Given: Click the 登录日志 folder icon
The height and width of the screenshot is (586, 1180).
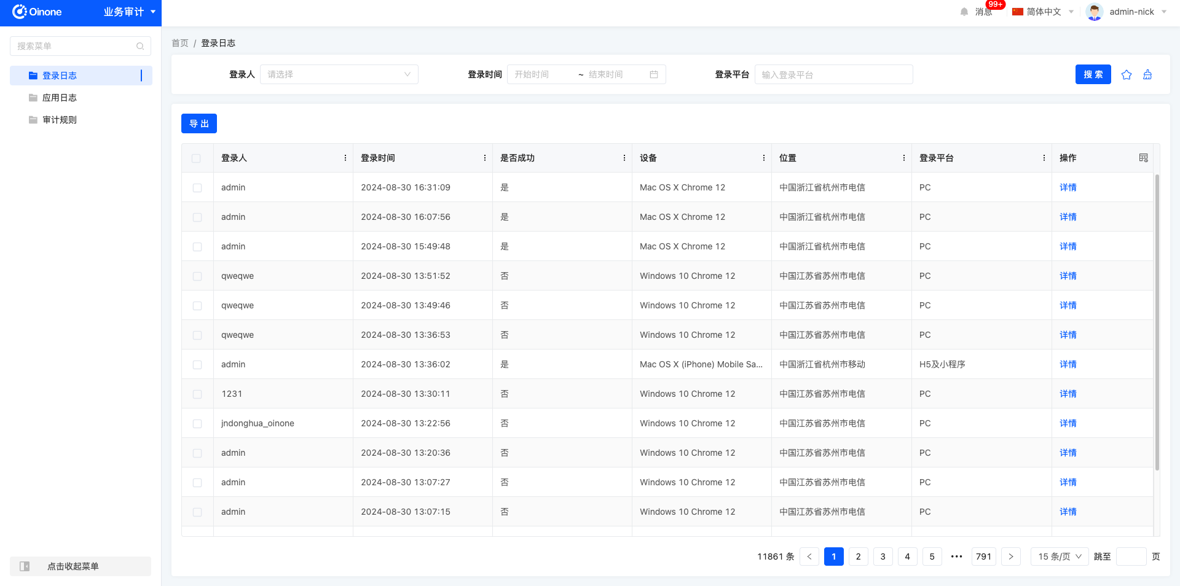Looking at the screenshot, I should click(33, 76).
